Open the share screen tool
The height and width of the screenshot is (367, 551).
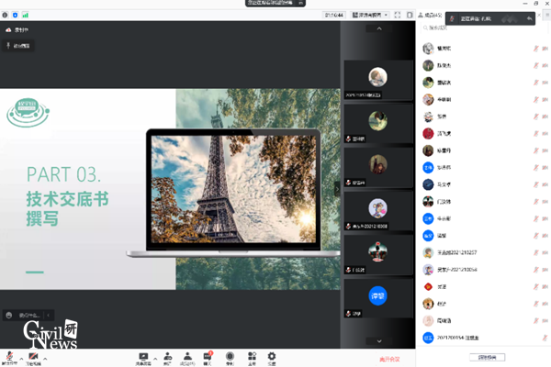pos(143,356)
